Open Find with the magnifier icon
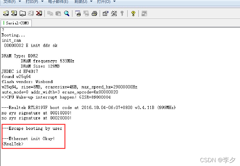Viewport: 240px width, 166px height. point(67,13)
